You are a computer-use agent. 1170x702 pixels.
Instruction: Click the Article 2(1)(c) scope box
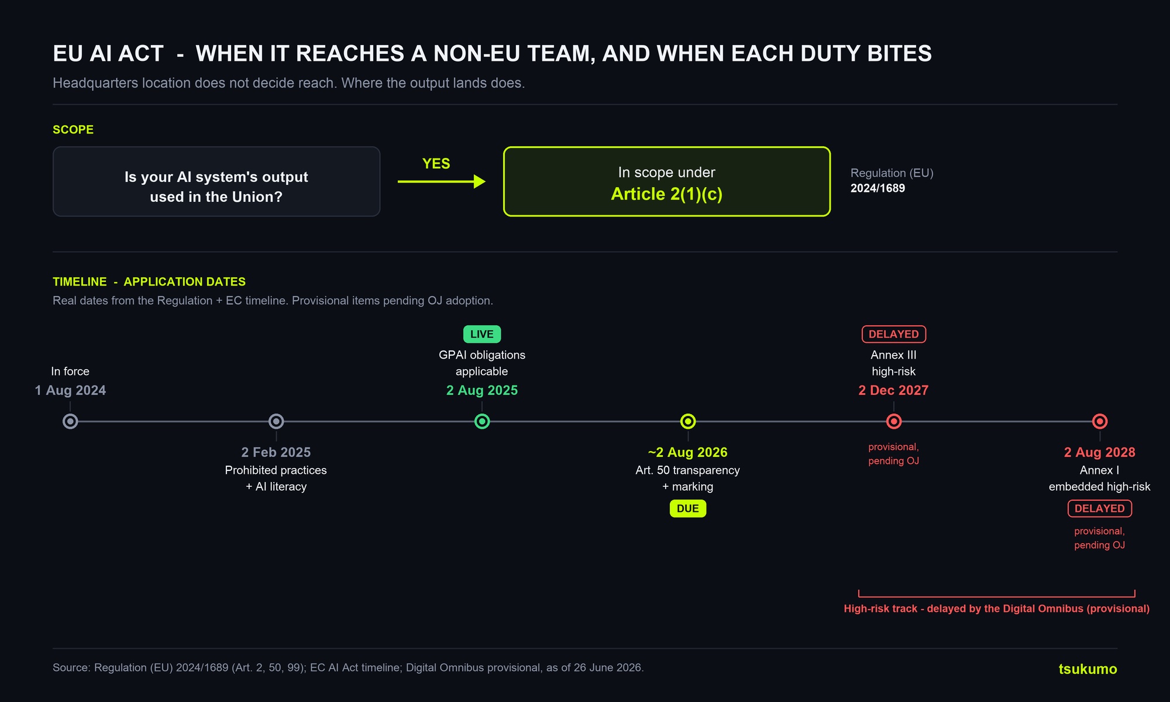point(667,181)
